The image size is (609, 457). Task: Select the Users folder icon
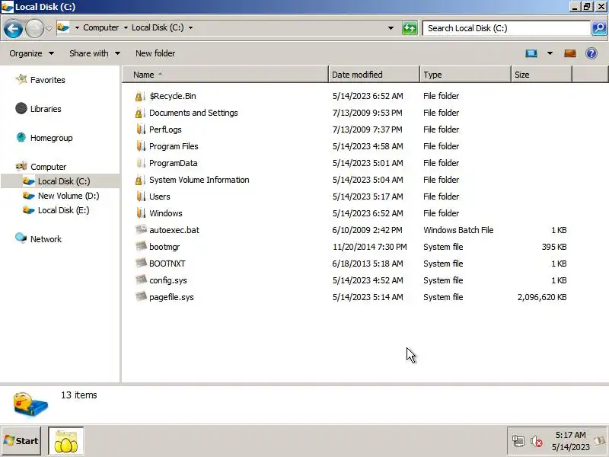[141, 197]
